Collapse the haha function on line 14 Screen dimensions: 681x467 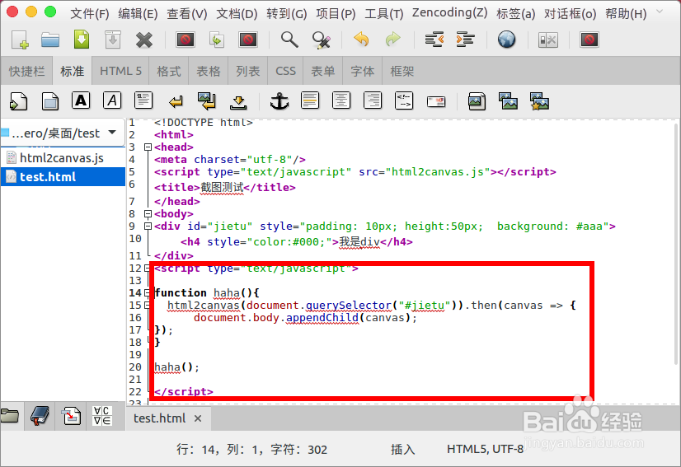(148, 293)
